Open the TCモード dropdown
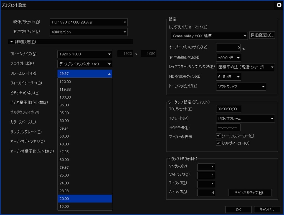Image resolution: width=284 pixels, height=215 pixels. [x=245, y=119]
